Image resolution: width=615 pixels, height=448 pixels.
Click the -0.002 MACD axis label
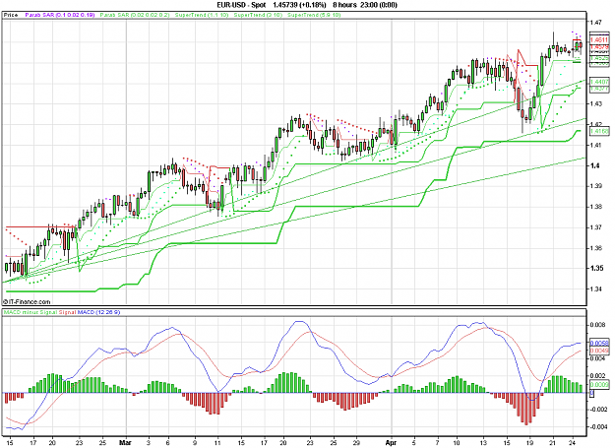tap(598, 410)
